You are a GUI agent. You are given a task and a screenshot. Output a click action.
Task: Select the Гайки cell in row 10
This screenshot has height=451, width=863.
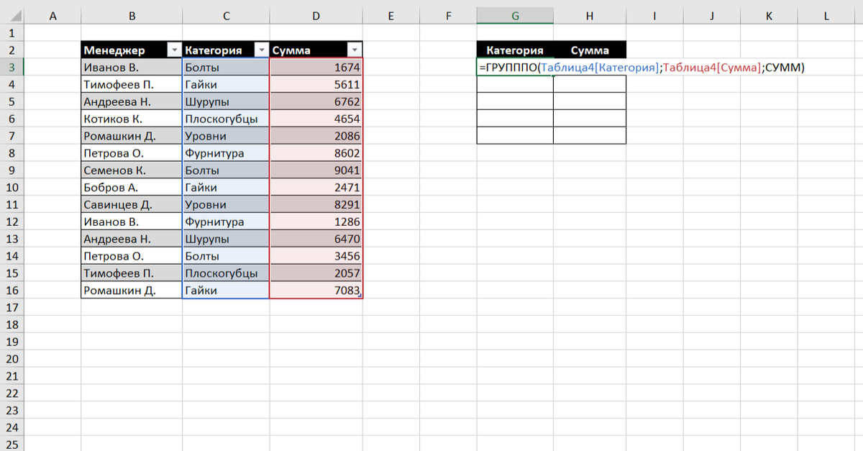226,187
